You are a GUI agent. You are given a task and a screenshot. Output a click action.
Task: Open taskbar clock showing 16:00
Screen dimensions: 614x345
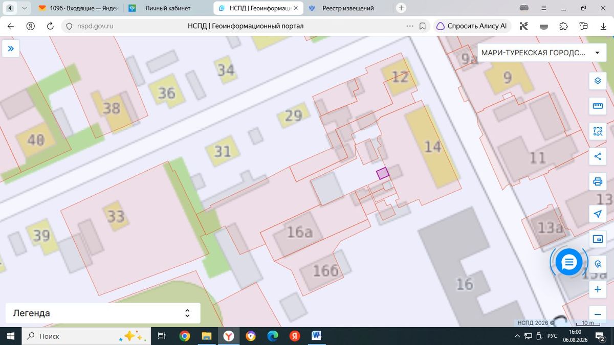pyautogui.click(x=575, y=336)
